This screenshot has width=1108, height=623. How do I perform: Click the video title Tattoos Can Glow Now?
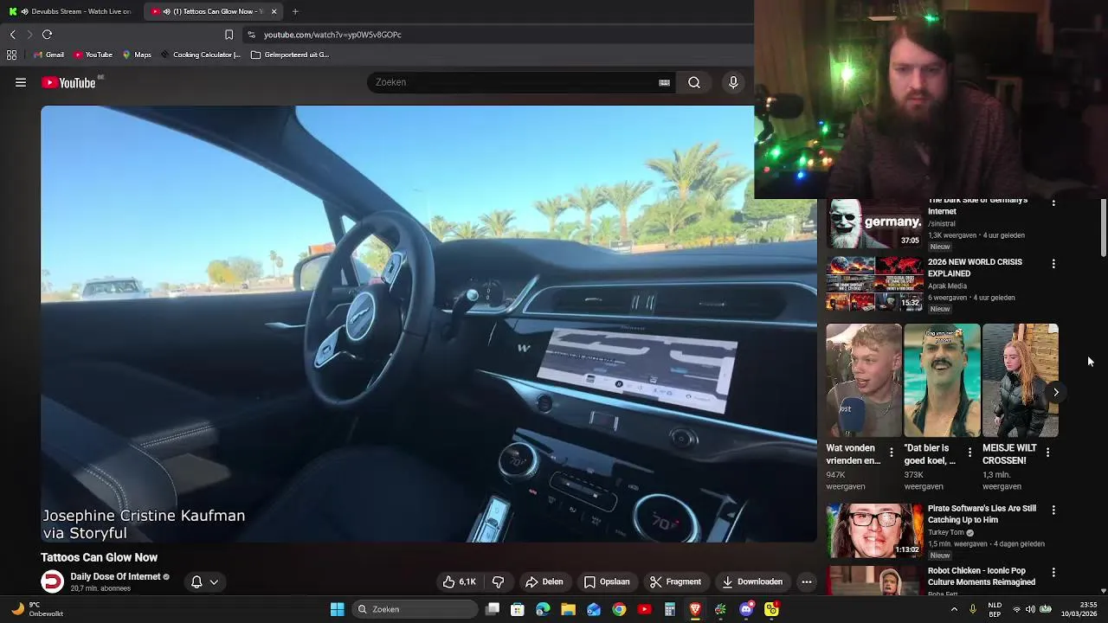[99, 557]
